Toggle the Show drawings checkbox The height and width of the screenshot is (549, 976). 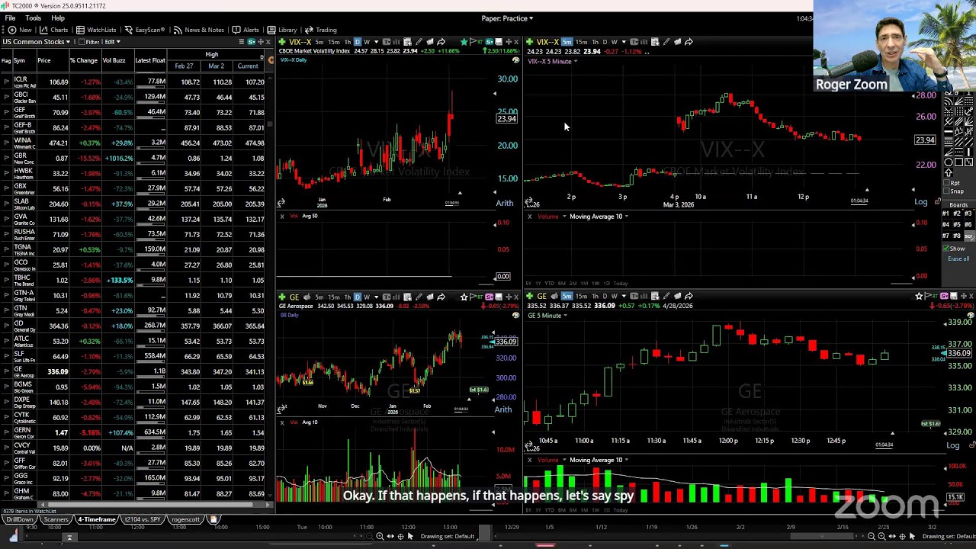(946, 249)
